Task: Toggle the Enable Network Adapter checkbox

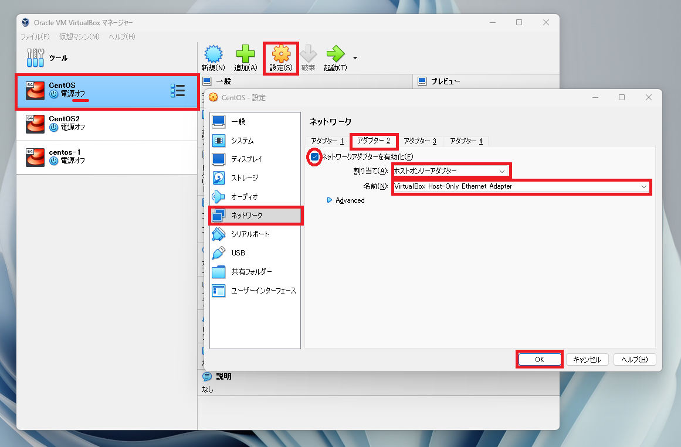Action: 314,156
